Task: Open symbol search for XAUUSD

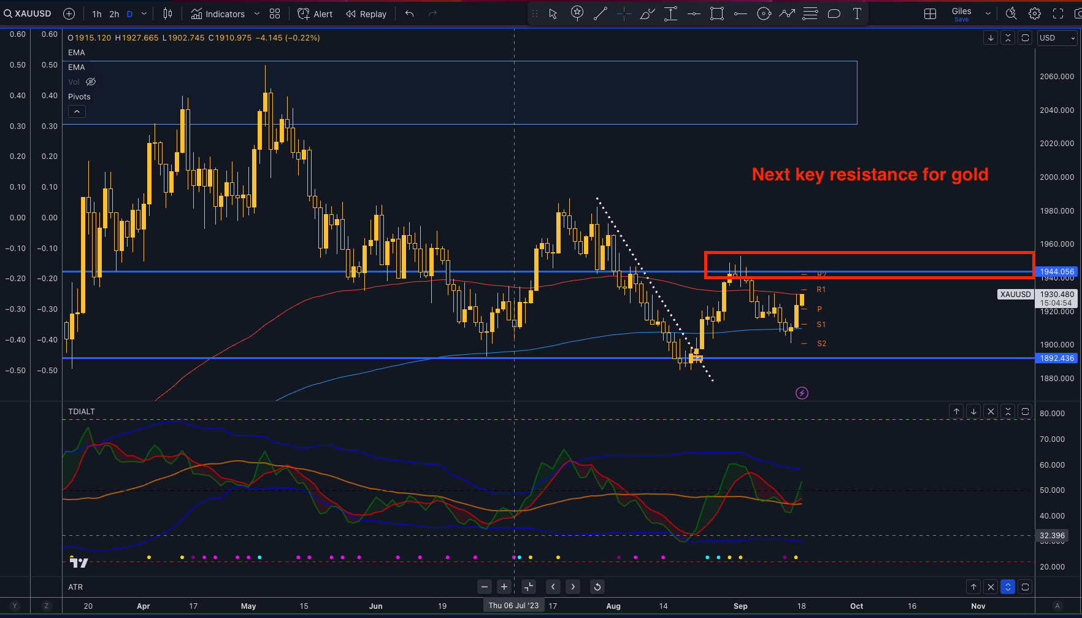Action: (x=28, y=14)
